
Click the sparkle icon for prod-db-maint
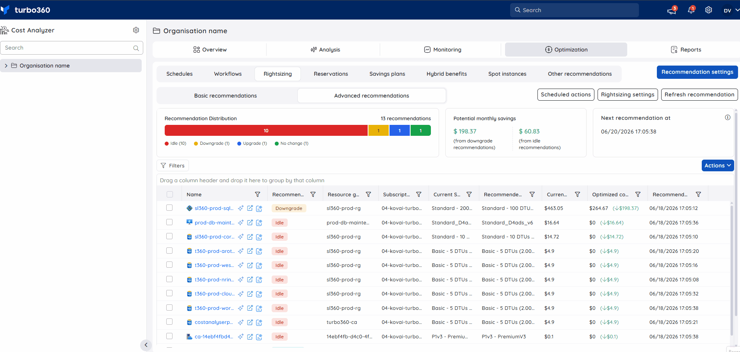[x=241, y=223]
